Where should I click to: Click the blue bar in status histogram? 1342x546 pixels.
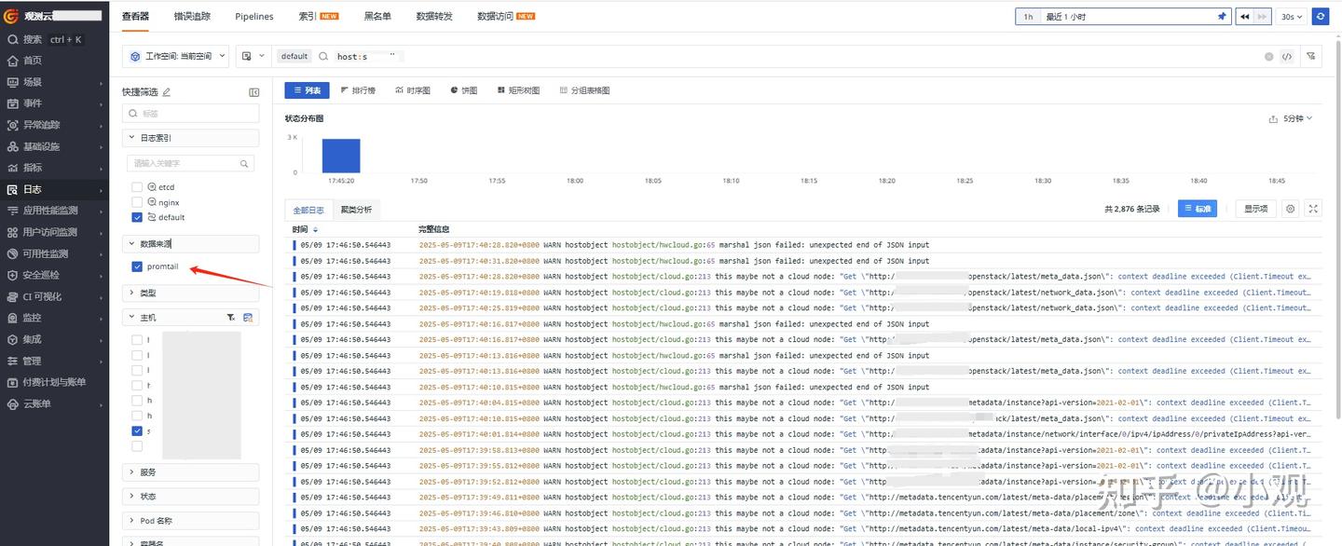coord(341,156)
